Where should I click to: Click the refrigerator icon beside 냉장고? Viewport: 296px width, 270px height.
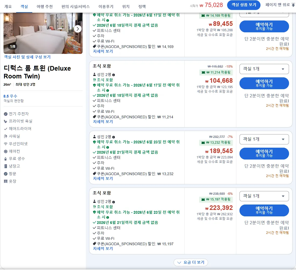[6, 166]
